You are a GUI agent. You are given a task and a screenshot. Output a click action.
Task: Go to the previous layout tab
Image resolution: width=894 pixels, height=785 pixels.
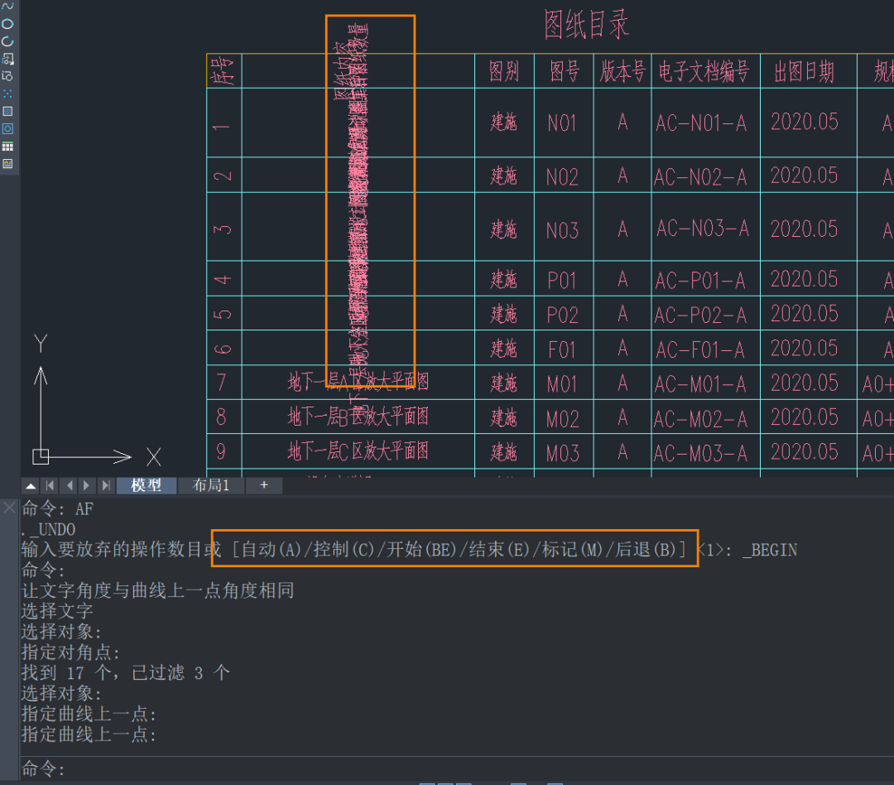[x=69, y=485]
